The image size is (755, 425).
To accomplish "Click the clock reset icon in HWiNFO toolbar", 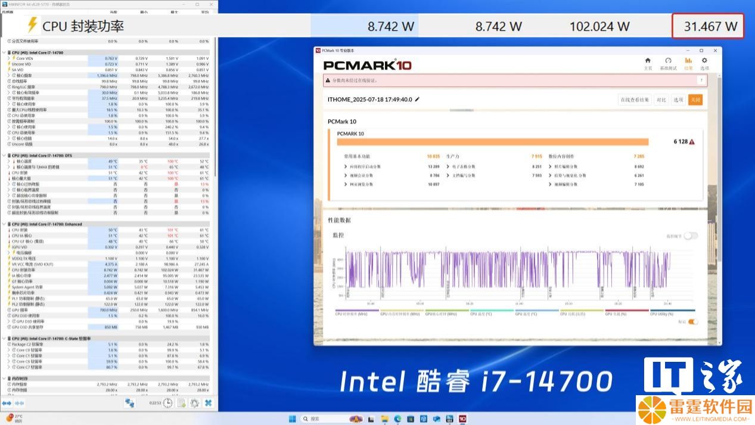I will click(168, 403).
